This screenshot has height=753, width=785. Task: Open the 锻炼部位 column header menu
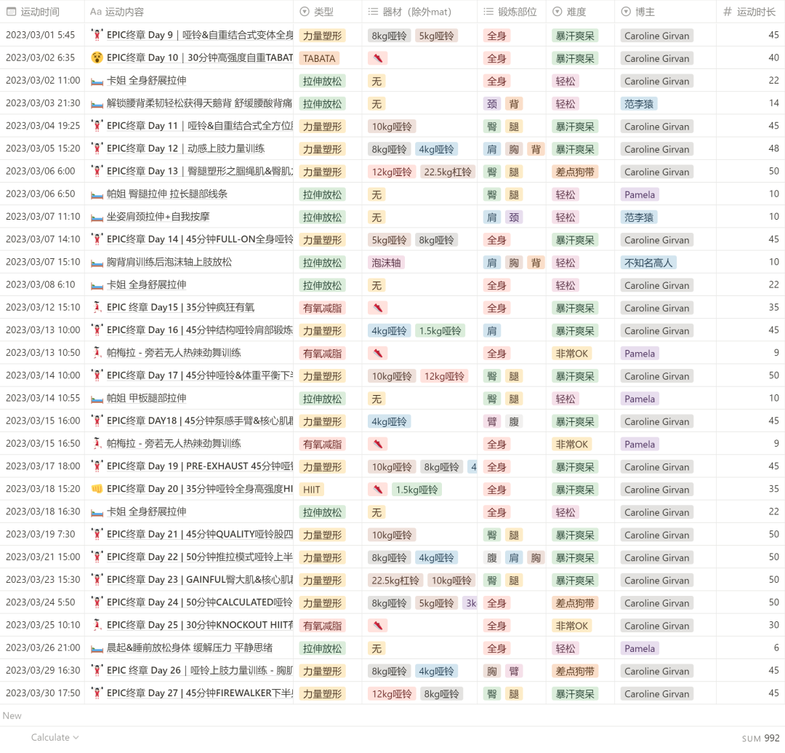511,12
